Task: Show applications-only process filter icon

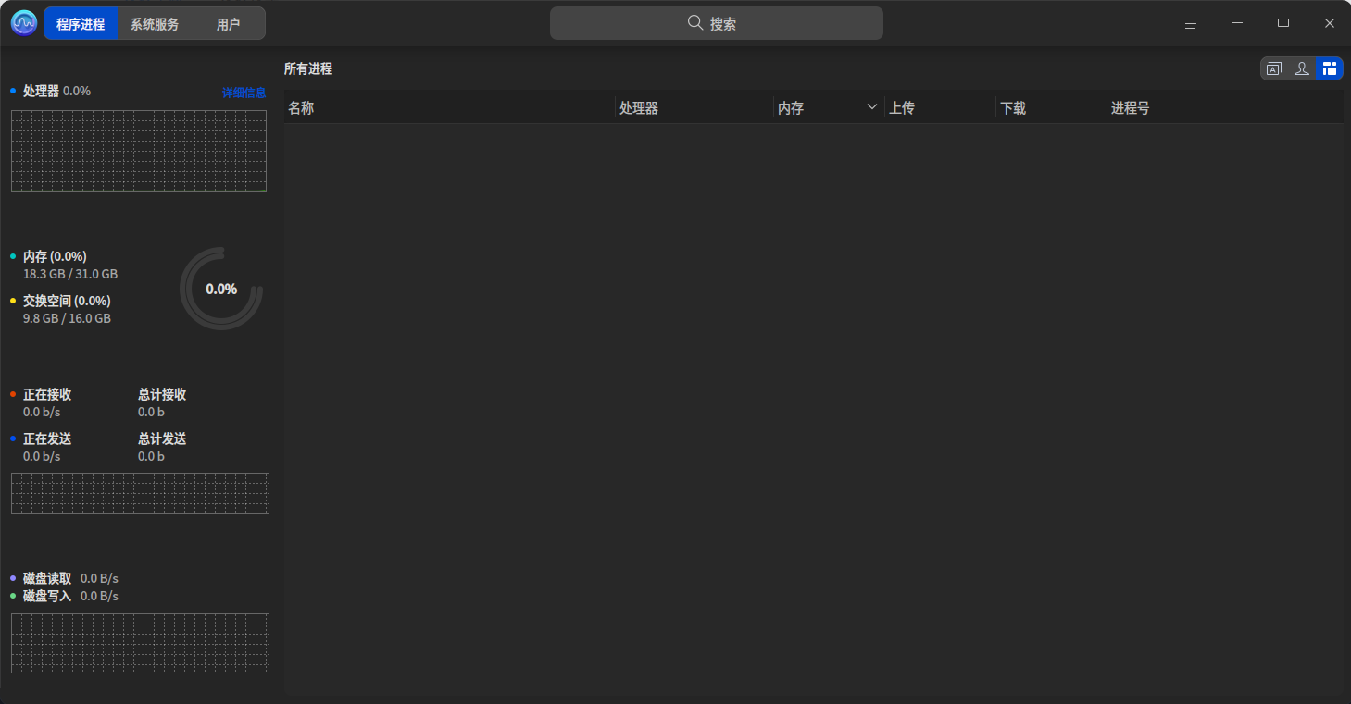Action: click(1274, 68)
